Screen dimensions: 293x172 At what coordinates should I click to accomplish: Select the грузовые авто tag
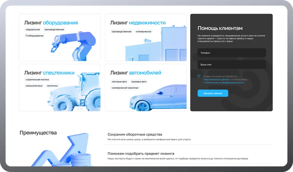[x=139, y=81]
